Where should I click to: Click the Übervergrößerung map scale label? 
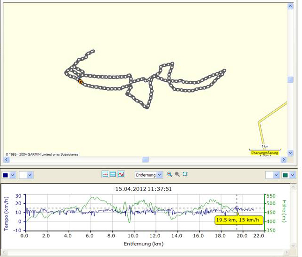click(x=265, y=153)
